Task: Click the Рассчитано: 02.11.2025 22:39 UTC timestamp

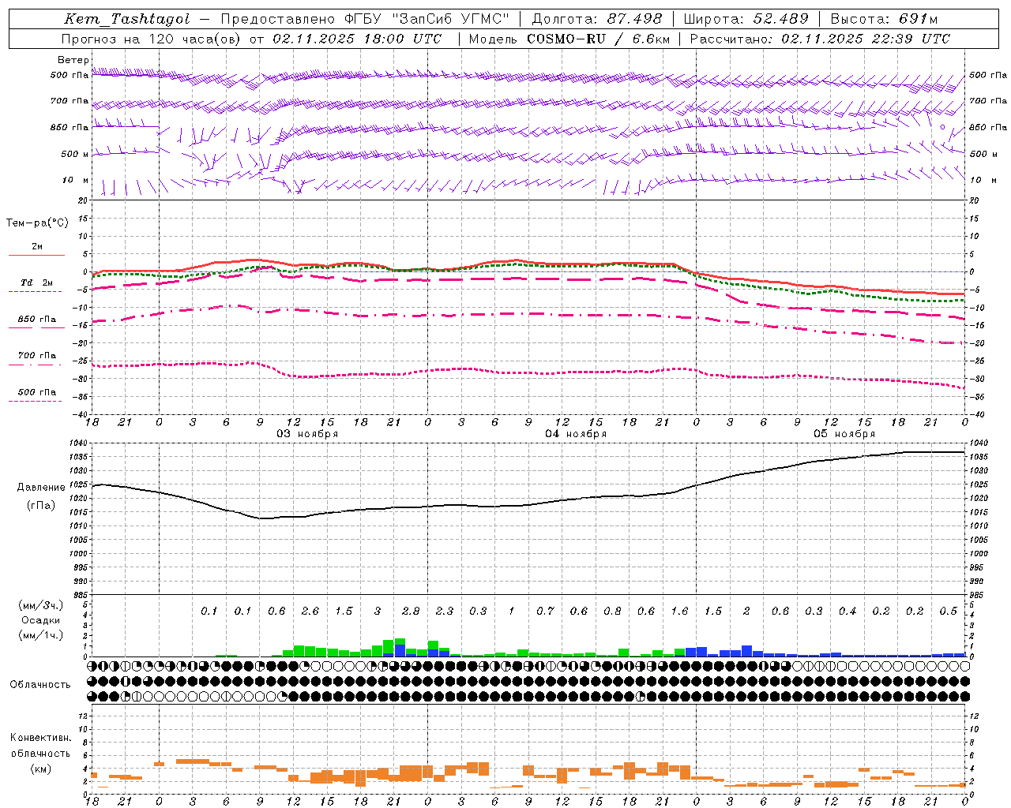Action: (x=820, y=39)
